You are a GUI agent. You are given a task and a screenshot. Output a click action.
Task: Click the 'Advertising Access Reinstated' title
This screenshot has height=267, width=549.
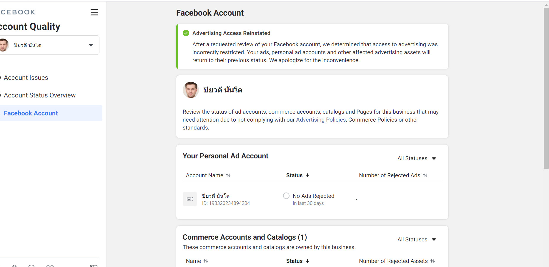[x=231, y=33]
